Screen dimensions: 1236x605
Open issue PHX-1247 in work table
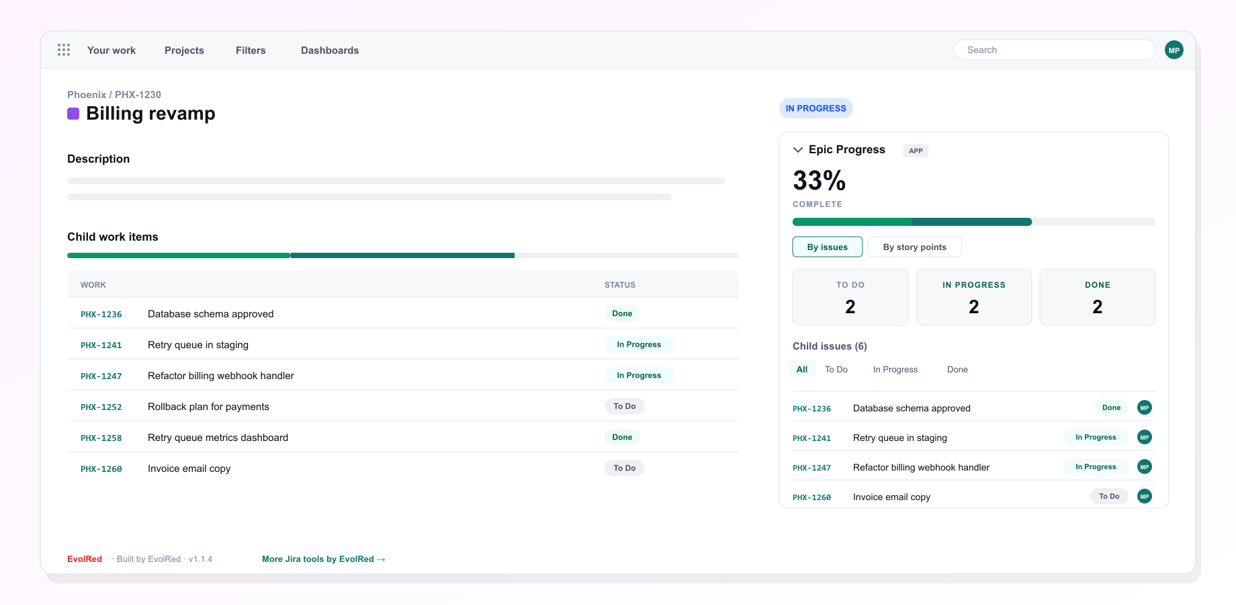[101, 376]
